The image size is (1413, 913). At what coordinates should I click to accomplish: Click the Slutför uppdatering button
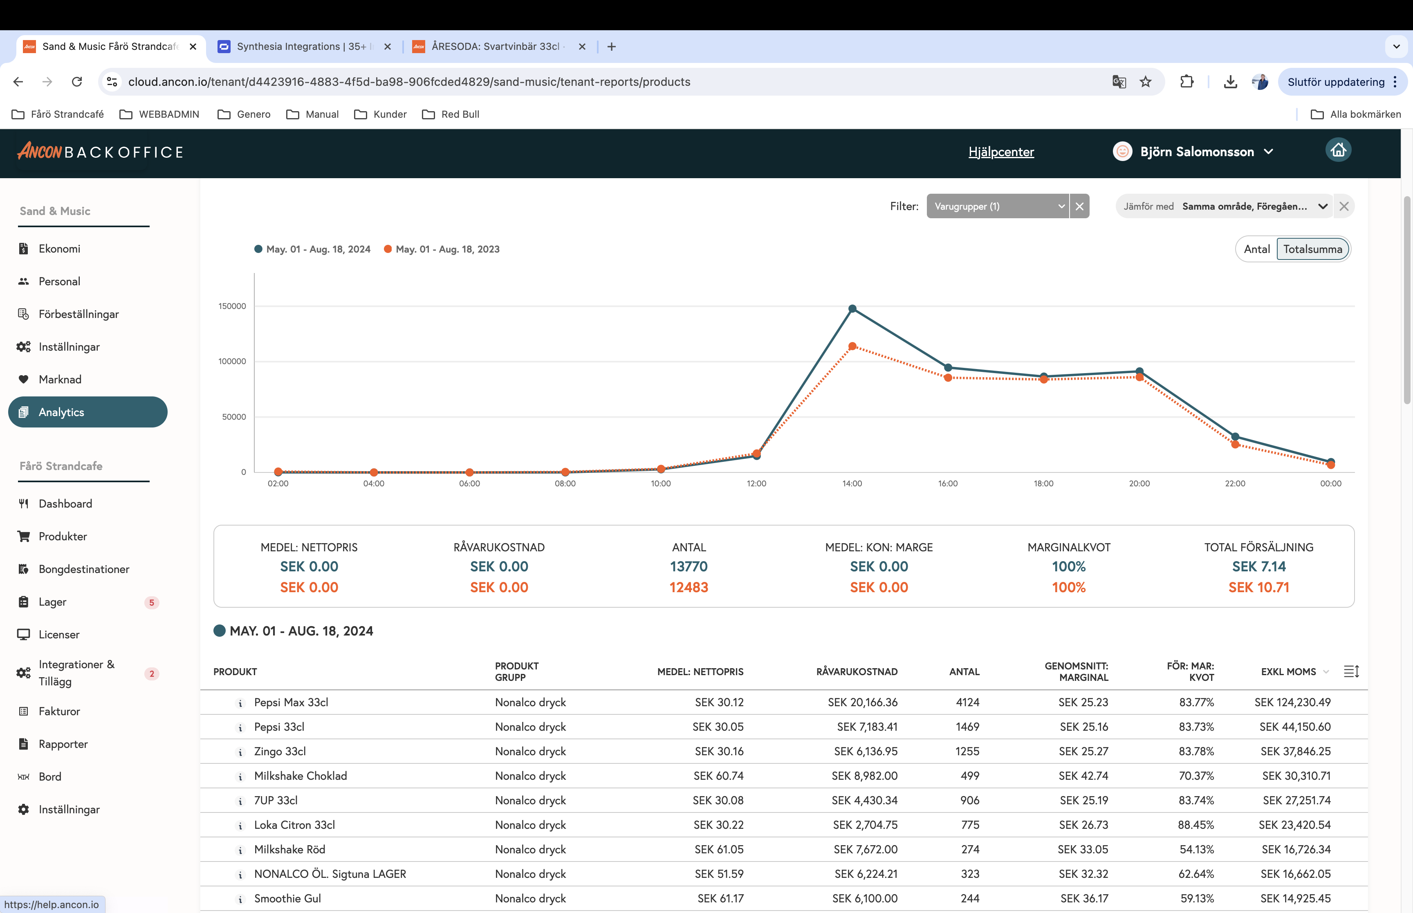(1335, 82)
